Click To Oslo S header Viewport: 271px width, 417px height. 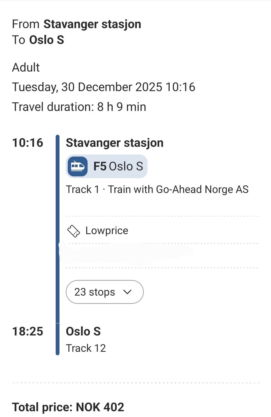38,40
